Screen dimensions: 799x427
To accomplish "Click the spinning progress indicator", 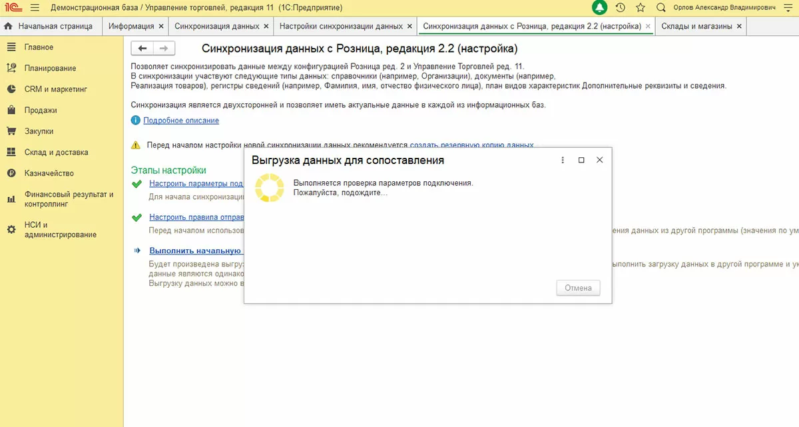I will coord(269,187).
